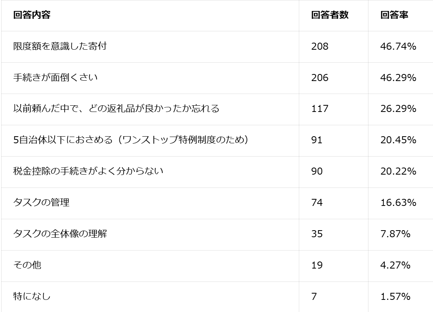Viewport: 433px width, 312px height.
Task: Select 税金控除の手続きがよく分からない cell
Action: coord(88,171)
